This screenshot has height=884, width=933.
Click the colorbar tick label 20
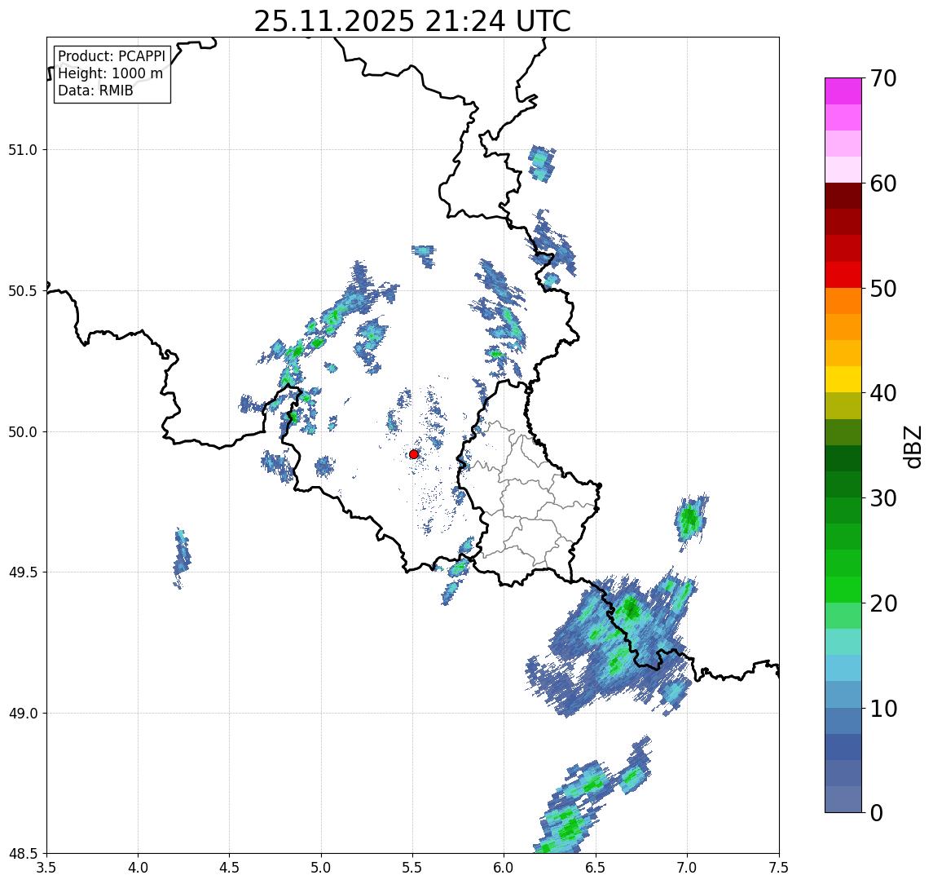[883, 603]
